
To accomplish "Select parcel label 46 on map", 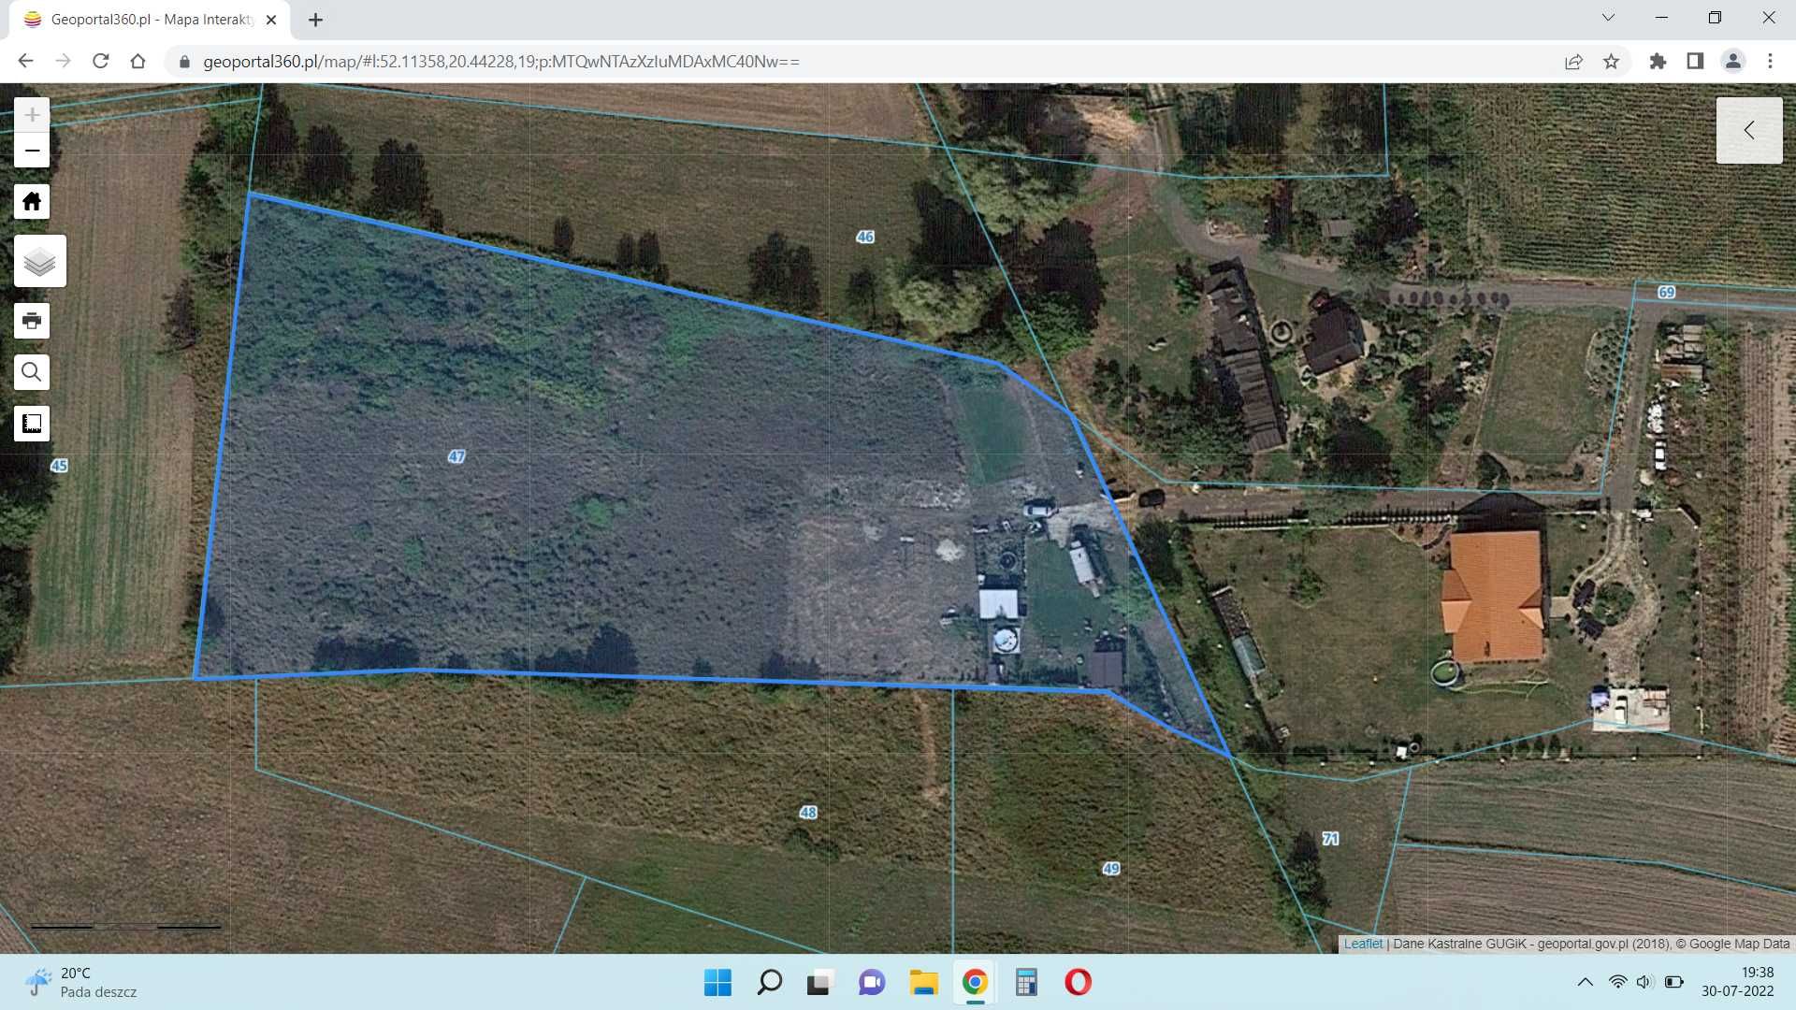I will (x=865, y=237).
